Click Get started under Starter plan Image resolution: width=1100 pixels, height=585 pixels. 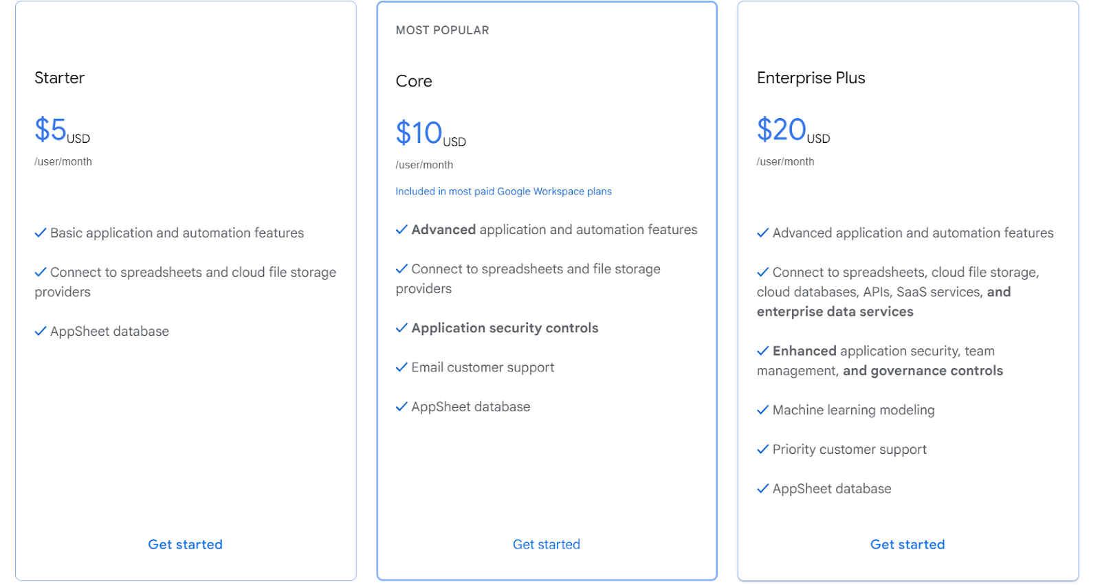point(186,544)
